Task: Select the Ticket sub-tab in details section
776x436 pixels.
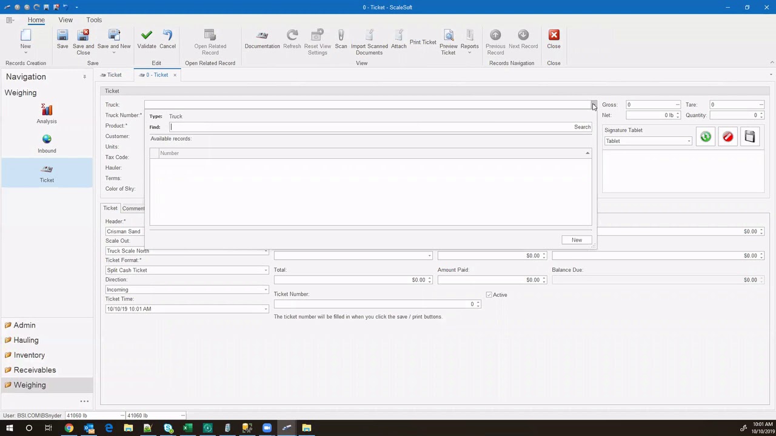Action: (x=110, y=208)
